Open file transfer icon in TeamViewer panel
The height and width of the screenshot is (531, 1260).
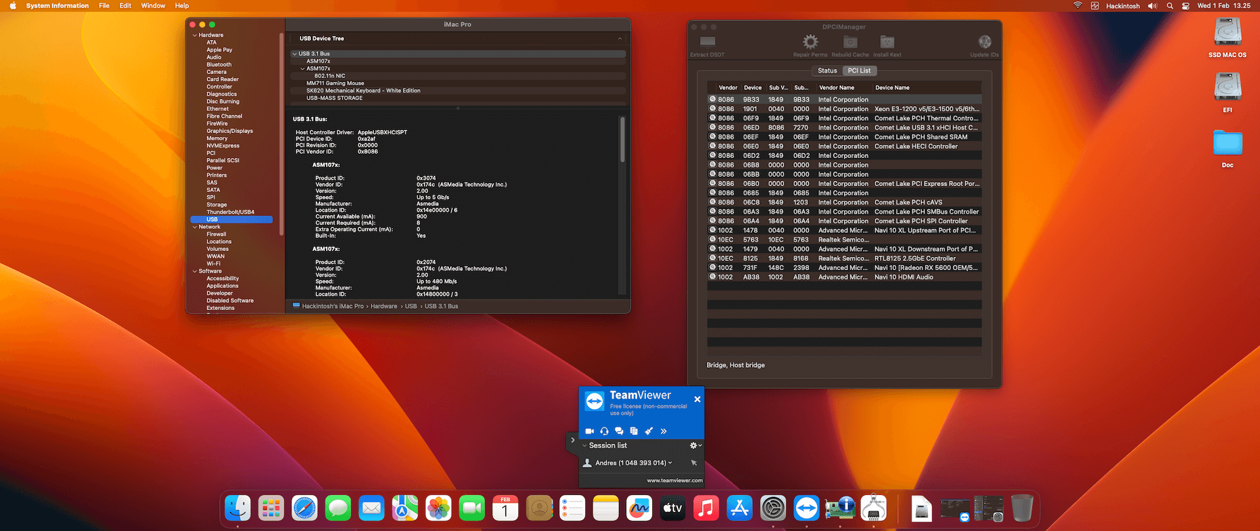point(634,431)
